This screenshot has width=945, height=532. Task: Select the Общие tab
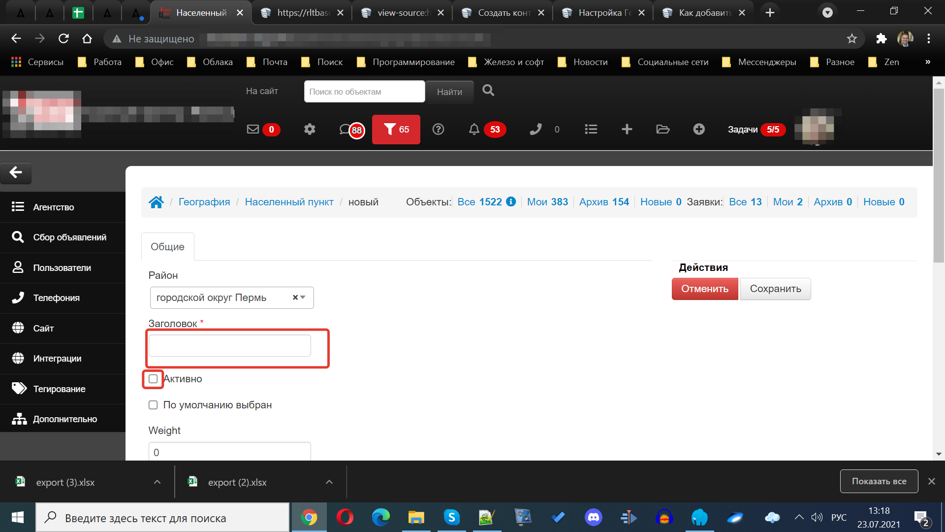click(x=167, y=247)
